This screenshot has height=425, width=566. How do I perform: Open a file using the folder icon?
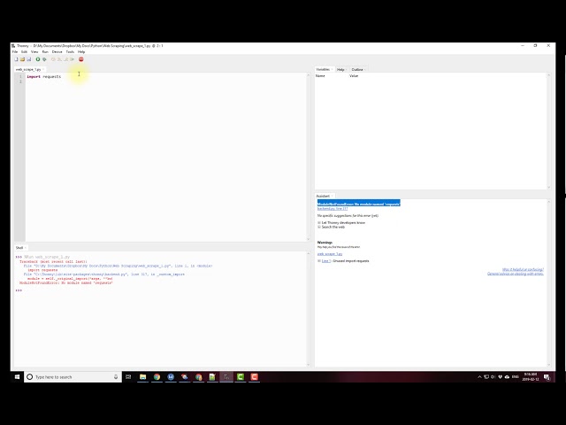(x=22, y=59)
